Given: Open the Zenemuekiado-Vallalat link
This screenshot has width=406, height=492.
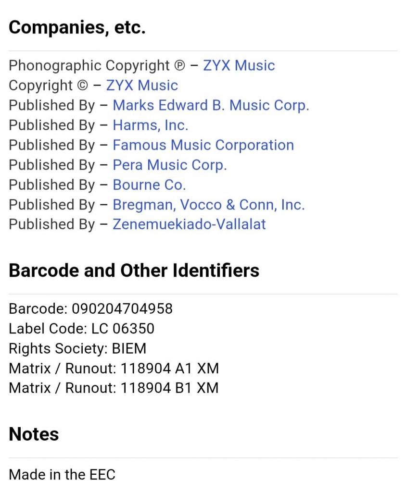Looking at the screenshot, I should tap(189, 224).
